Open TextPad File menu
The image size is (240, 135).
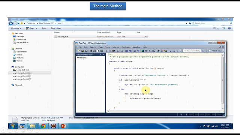click(x=80, y=47)
